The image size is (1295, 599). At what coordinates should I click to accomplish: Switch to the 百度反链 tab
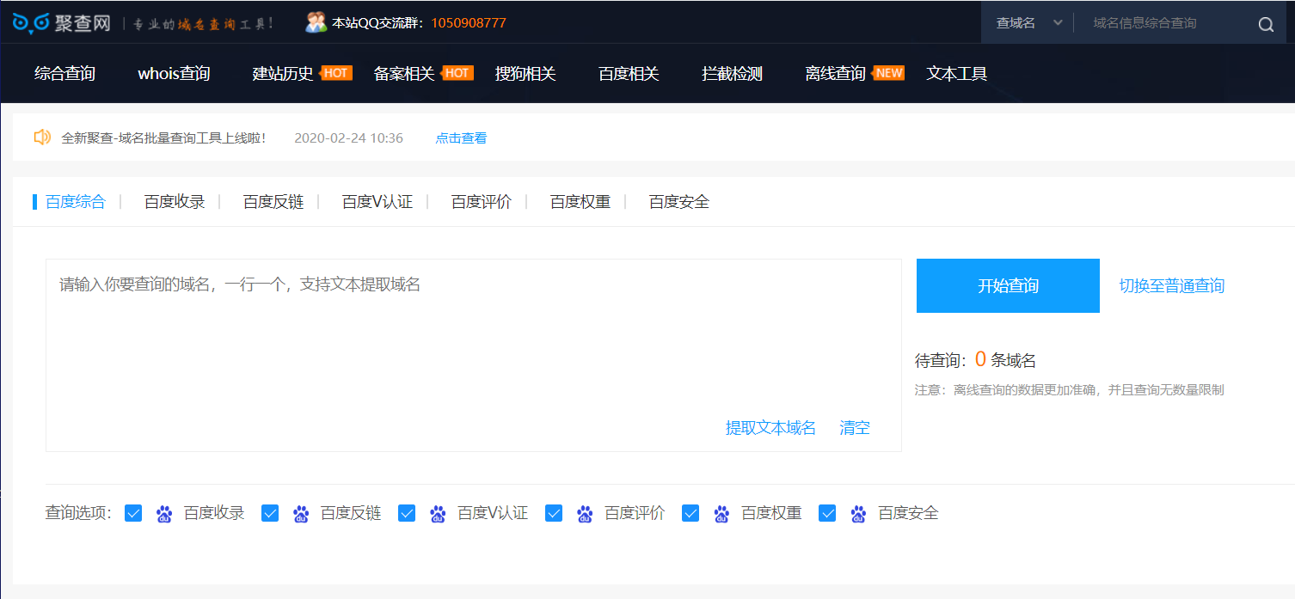[x=273, y=202]
